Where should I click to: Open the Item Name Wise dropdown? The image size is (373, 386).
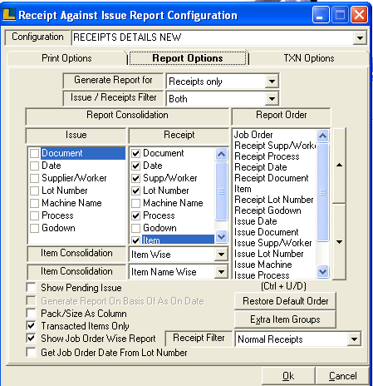coord(221,272)
